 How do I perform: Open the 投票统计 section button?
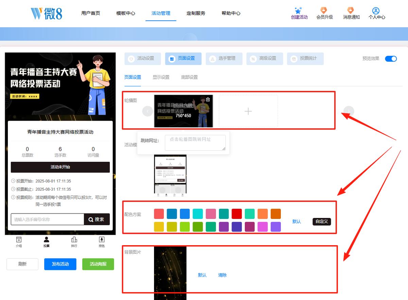click(x=305, y=59)
